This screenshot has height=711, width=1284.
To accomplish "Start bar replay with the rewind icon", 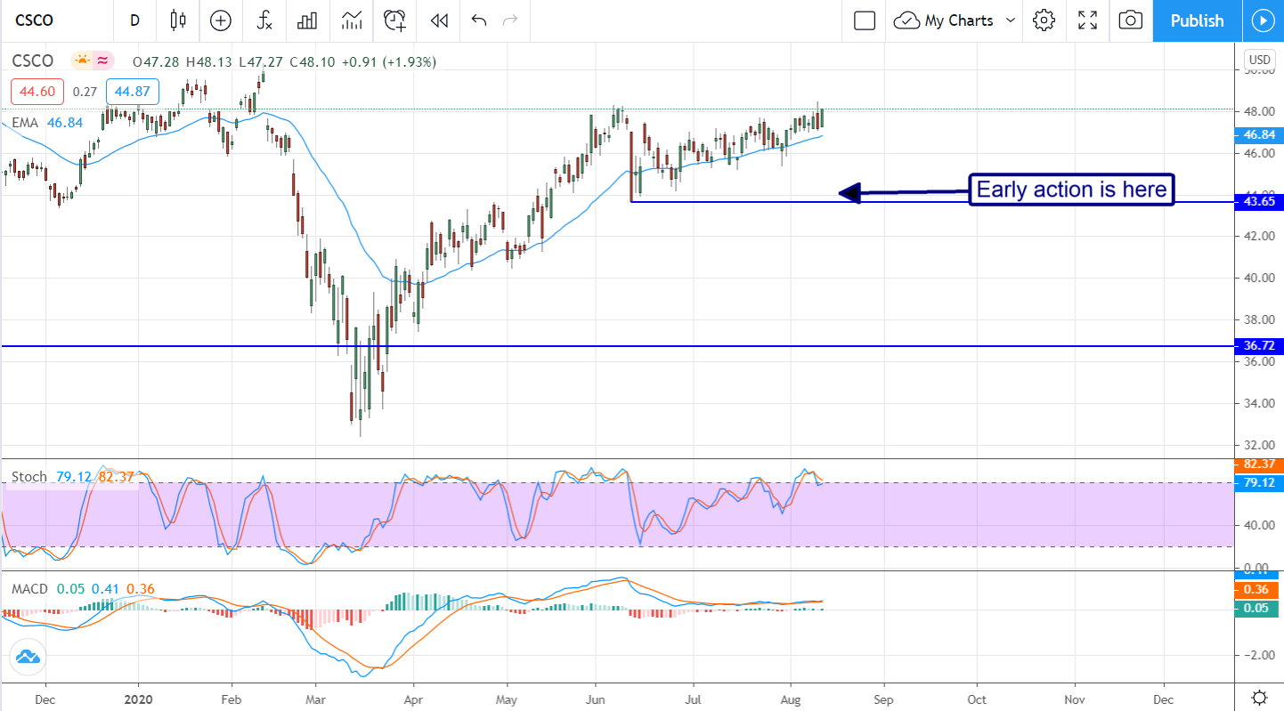I will point(438,20).
